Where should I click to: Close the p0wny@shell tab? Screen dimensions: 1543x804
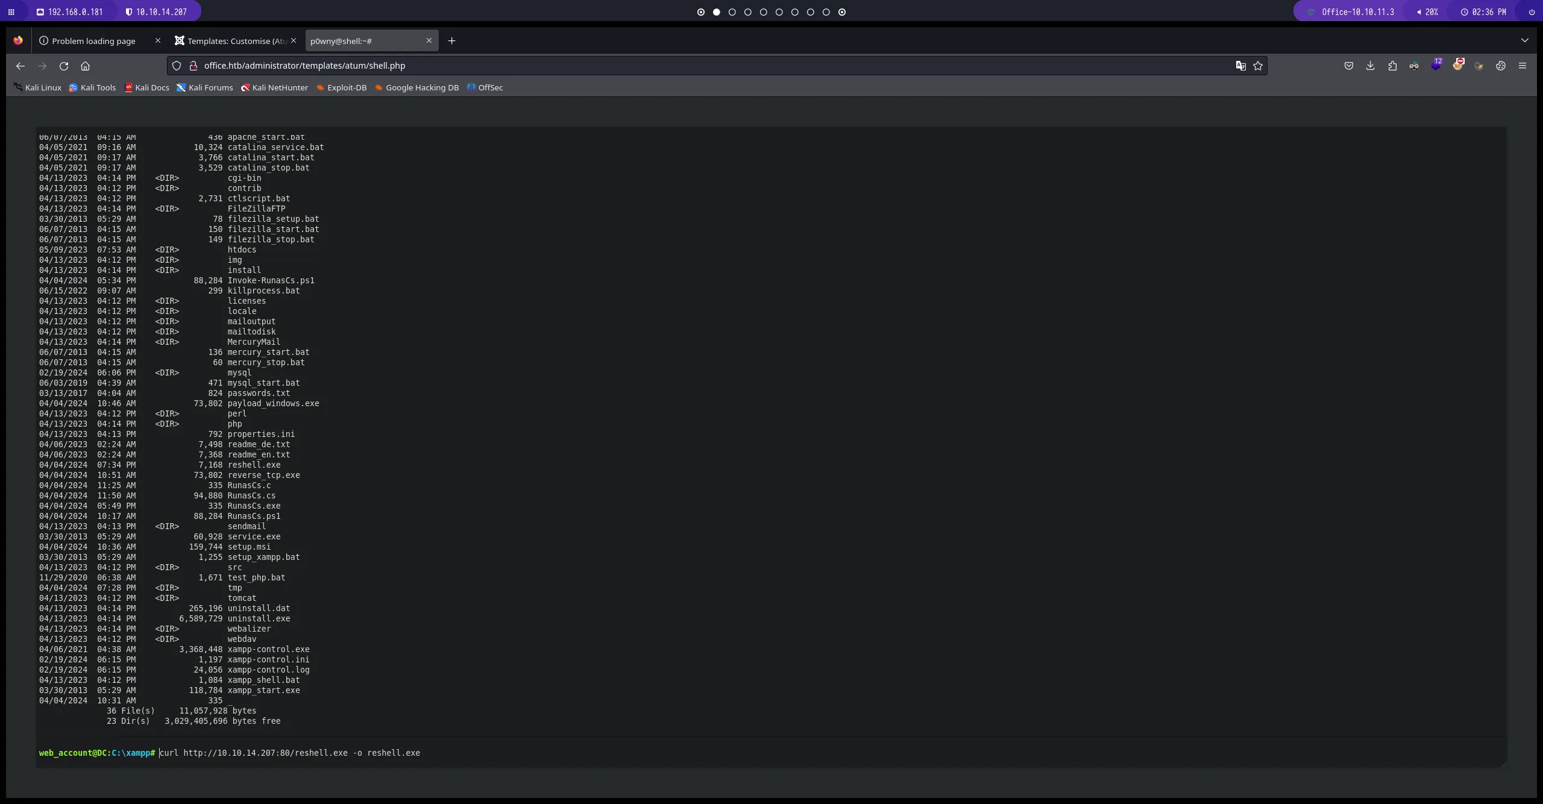(x=429, y=40)
